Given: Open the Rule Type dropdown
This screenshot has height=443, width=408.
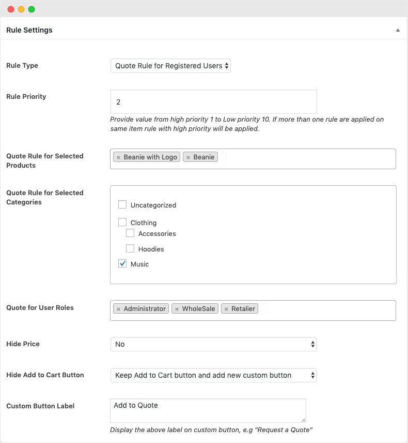Looking at the screenshot, I should (170, 66).
